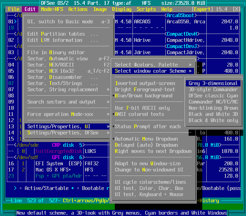The width and height of the screenshot is (246, 216).
Task: Click the History label in status line
Action: 209,201
